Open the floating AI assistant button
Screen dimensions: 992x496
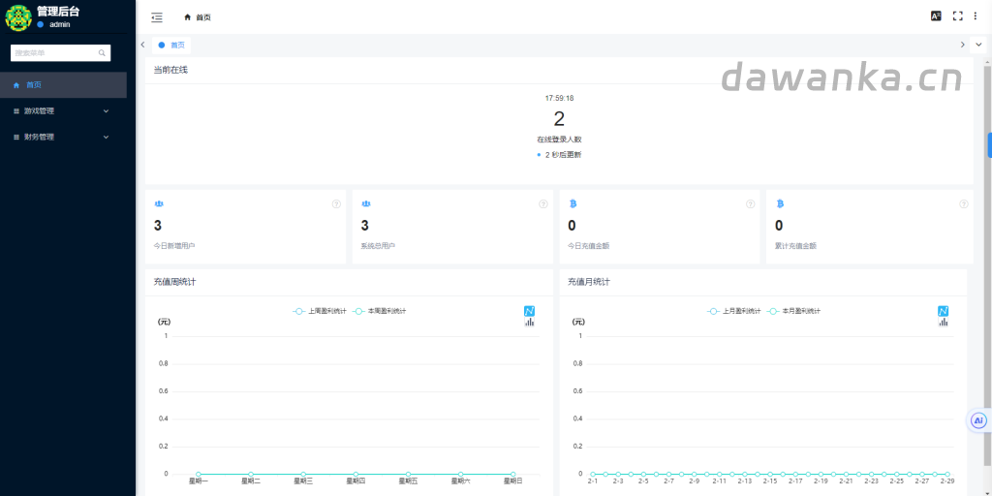tap(978, 420)
